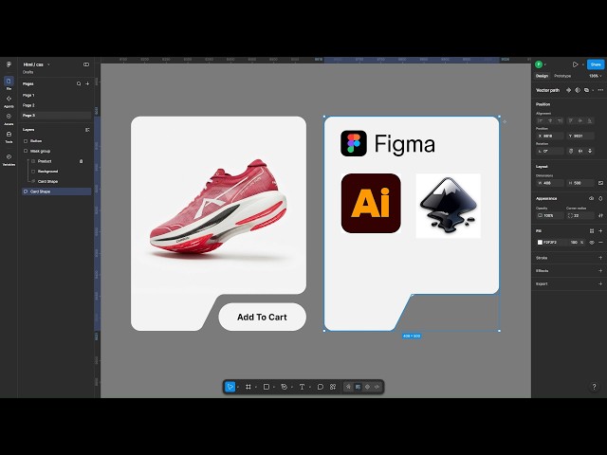Add a new page with the plus icon

pyautogui.click(x=87, y=83)
